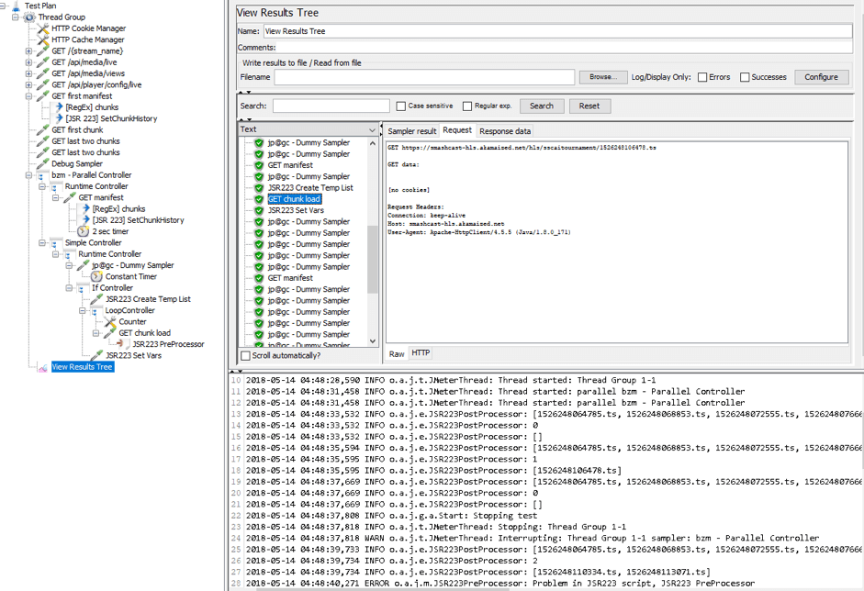
Task: Click the results list vertical scrollbar thumb
Action: 373,259
